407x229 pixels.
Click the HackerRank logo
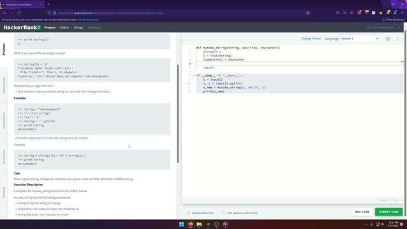22,27
